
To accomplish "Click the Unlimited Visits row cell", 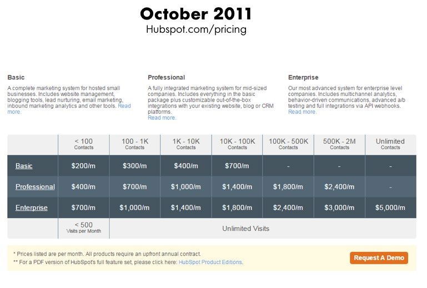I will pyautogui.click(x=263, y=229).
